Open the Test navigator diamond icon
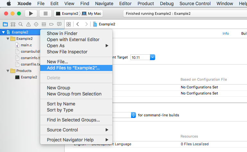Screen dimensions: 247x152 click(36, 24)
